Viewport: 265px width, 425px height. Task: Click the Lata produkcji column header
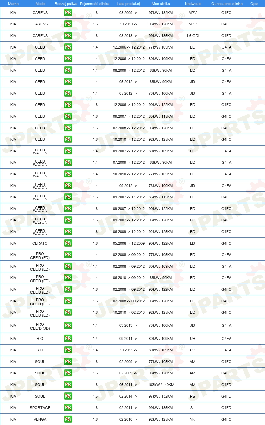pos(129,4)
